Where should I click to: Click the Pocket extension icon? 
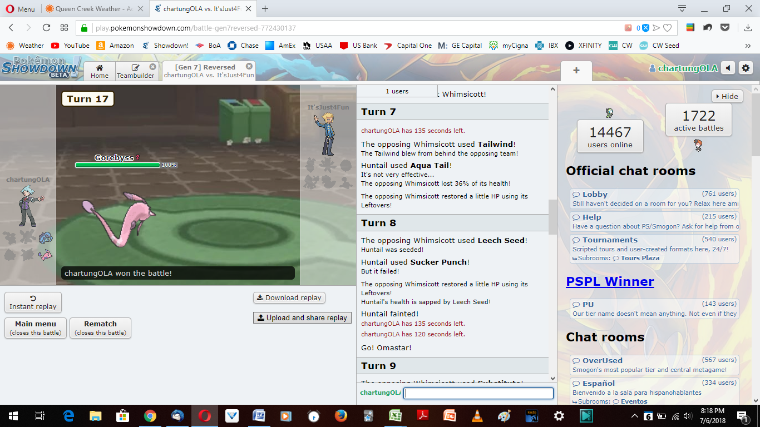(725, 28)
